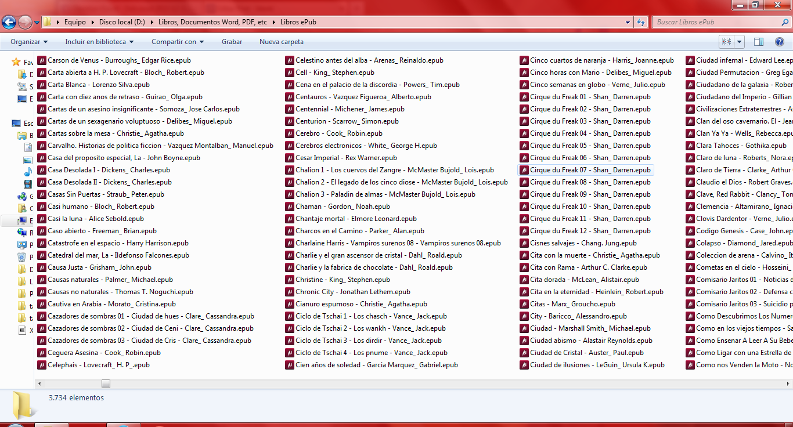Select Ciclo de Tschai 3 - Los dirdir file
The width and height of the screenshot is (793, 427).
(x=363, y=341)
